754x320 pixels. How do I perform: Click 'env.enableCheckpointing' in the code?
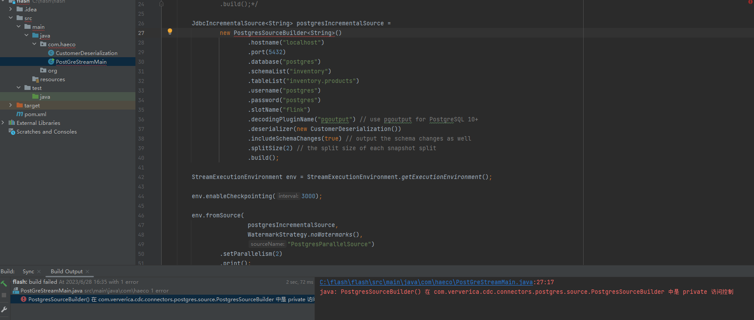click(x=232, y=196)
